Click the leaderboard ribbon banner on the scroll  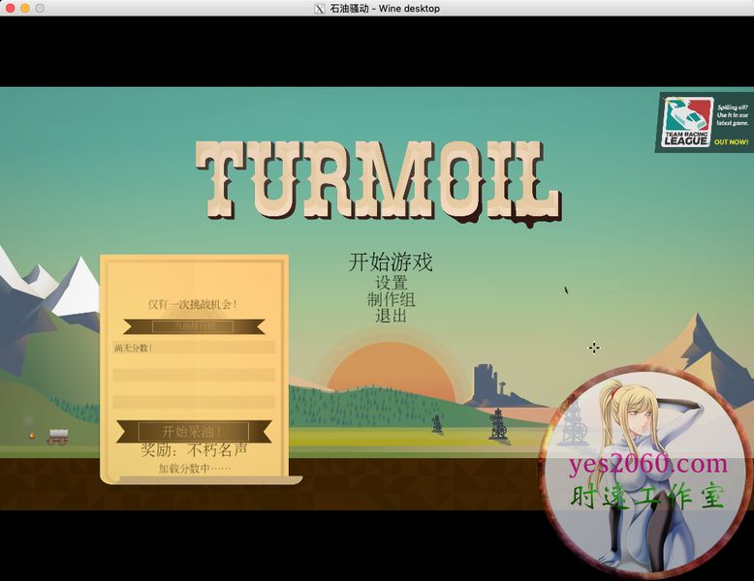pos(194,326)
